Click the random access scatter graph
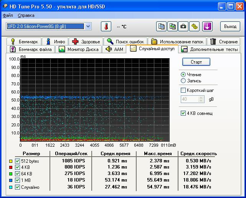 [x=95, y=100]
